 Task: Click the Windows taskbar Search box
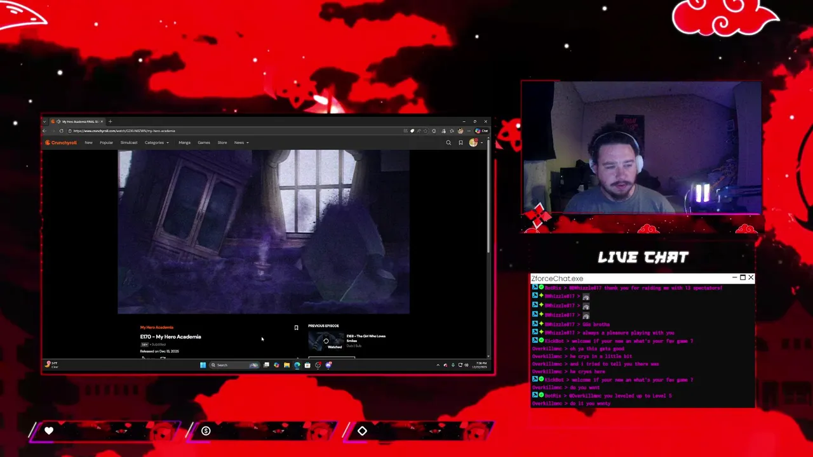click(234, 365)
